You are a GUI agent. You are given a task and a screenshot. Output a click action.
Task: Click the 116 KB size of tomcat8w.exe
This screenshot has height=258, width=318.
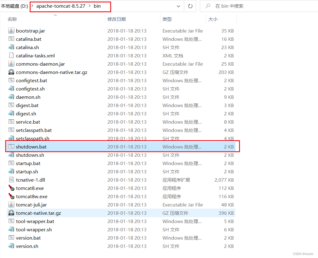coord(226,196)
